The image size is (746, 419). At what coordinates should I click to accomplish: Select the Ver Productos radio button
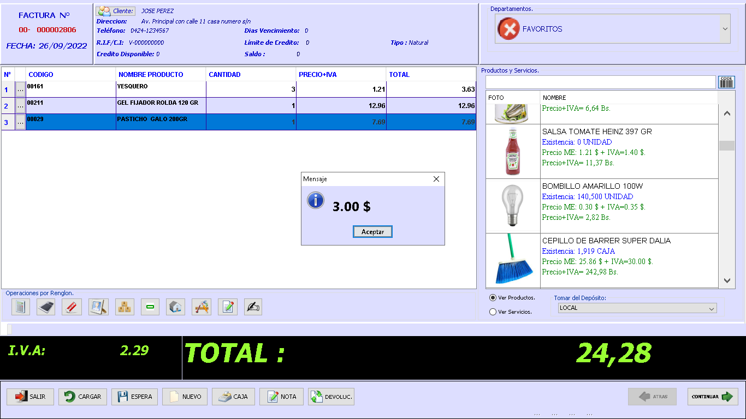493,298
